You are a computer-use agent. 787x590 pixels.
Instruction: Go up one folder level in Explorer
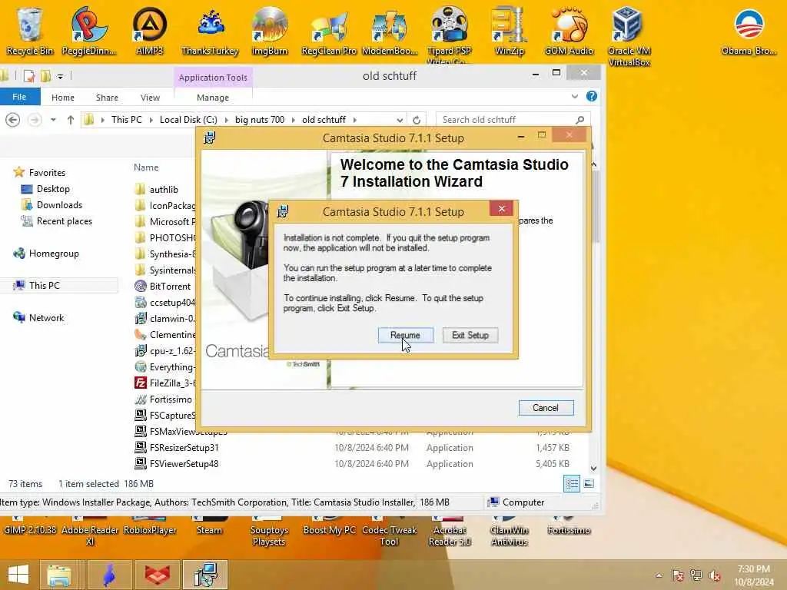[70, 120]
